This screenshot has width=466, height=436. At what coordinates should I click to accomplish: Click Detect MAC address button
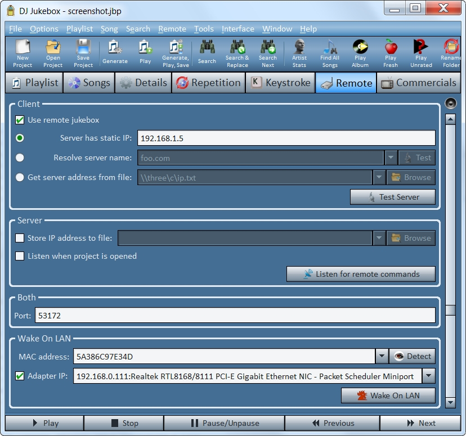(412, 356)
